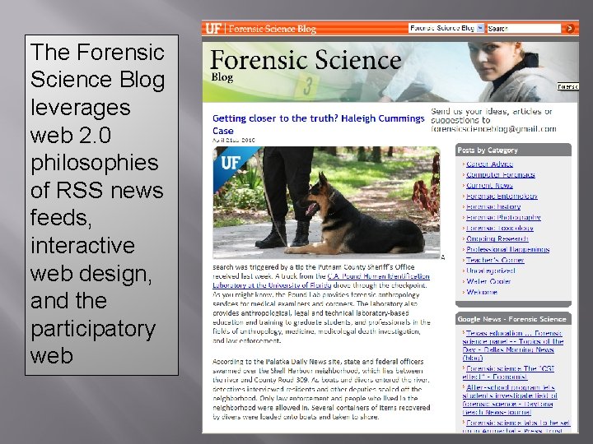Open the Professional Happenings category
The height and width of the screenshot is (444, 593).
[x=507, y=249]
